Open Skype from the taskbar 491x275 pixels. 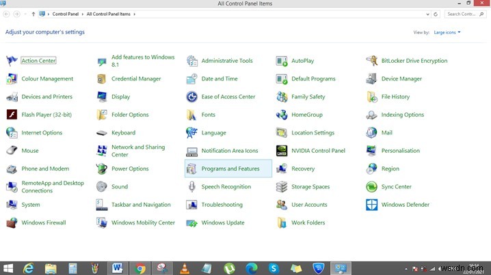[274, 268]
